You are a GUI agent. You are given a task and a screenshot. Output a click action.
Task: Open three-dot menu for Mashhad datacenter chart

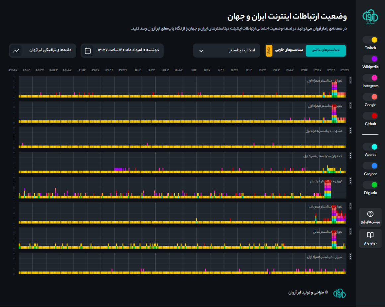click(x=350, y=131)
